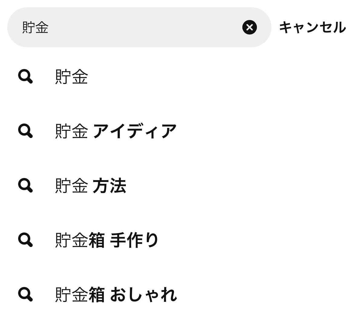Click the bold 箱 character before 手作り
The image size is (354, 333).
pyautogui.click(x=97, y=240)
